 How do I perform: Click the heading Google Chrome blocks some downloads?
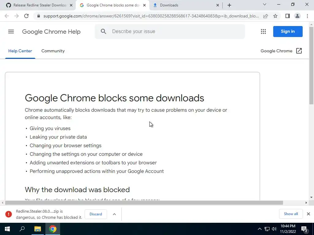115,98
